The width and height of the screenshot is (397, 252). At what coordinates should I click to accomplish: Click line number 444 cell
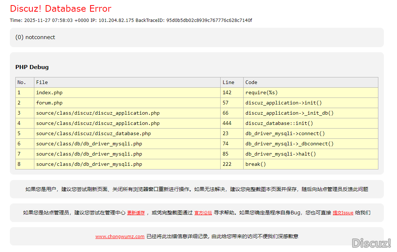click(x=227, y=123)
